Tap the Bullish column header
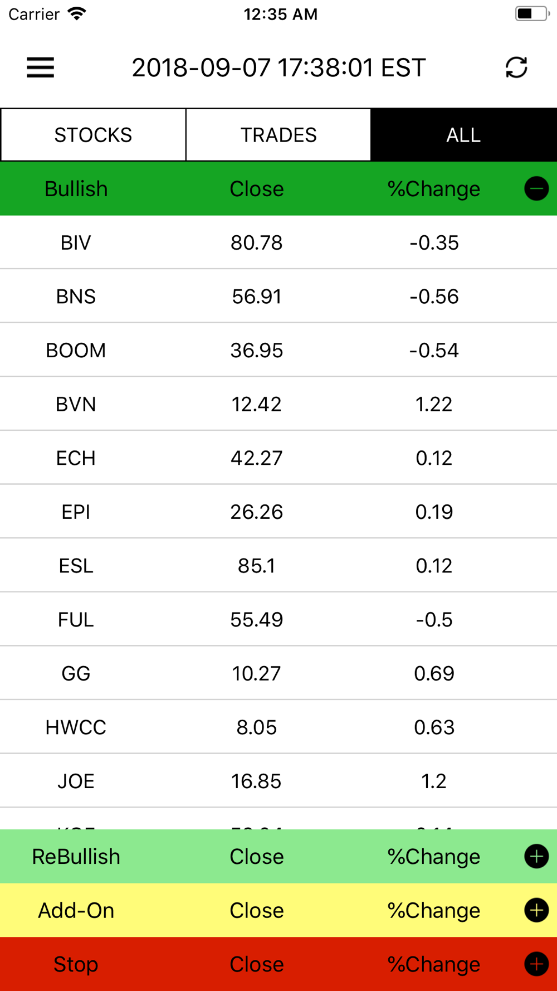The width and height of the screenshot is (557, 991). (76, 189)
